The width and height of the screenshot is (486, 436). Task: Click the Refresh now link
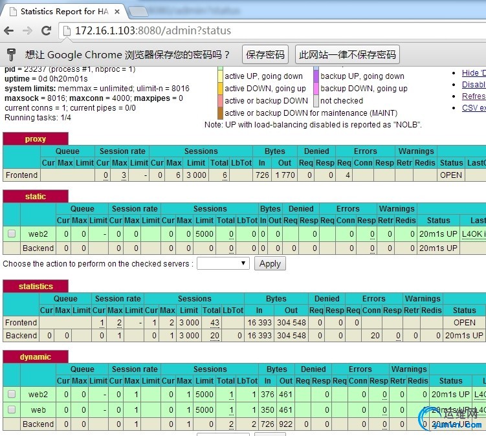[473, 96]
